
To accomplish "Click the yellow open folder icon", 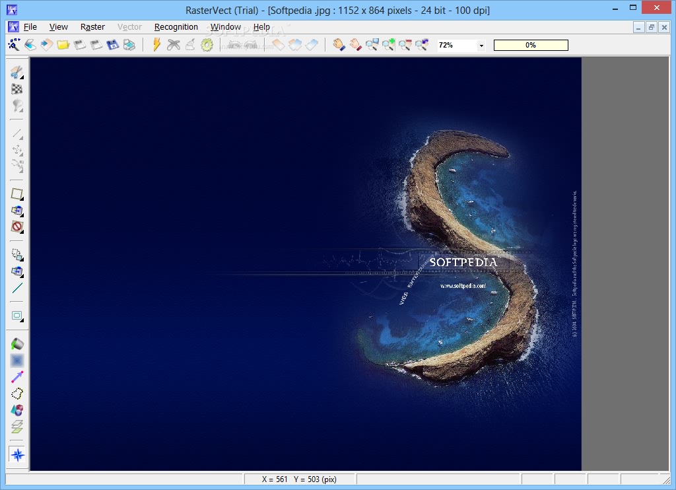I will point(63,45).
